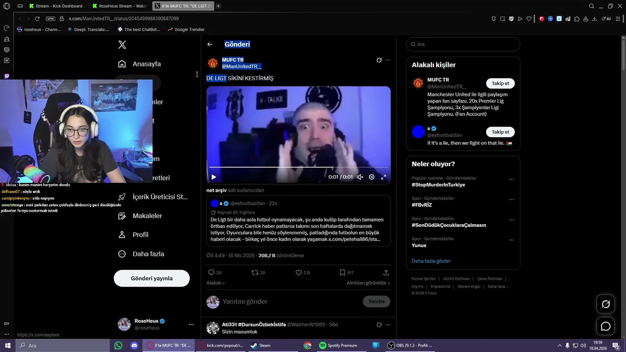This screenshot has height=352, width=626.
Task: Open options for #SonDüdükÇocuklaraÇalmasın trend
Action: [x=512, y=220]
